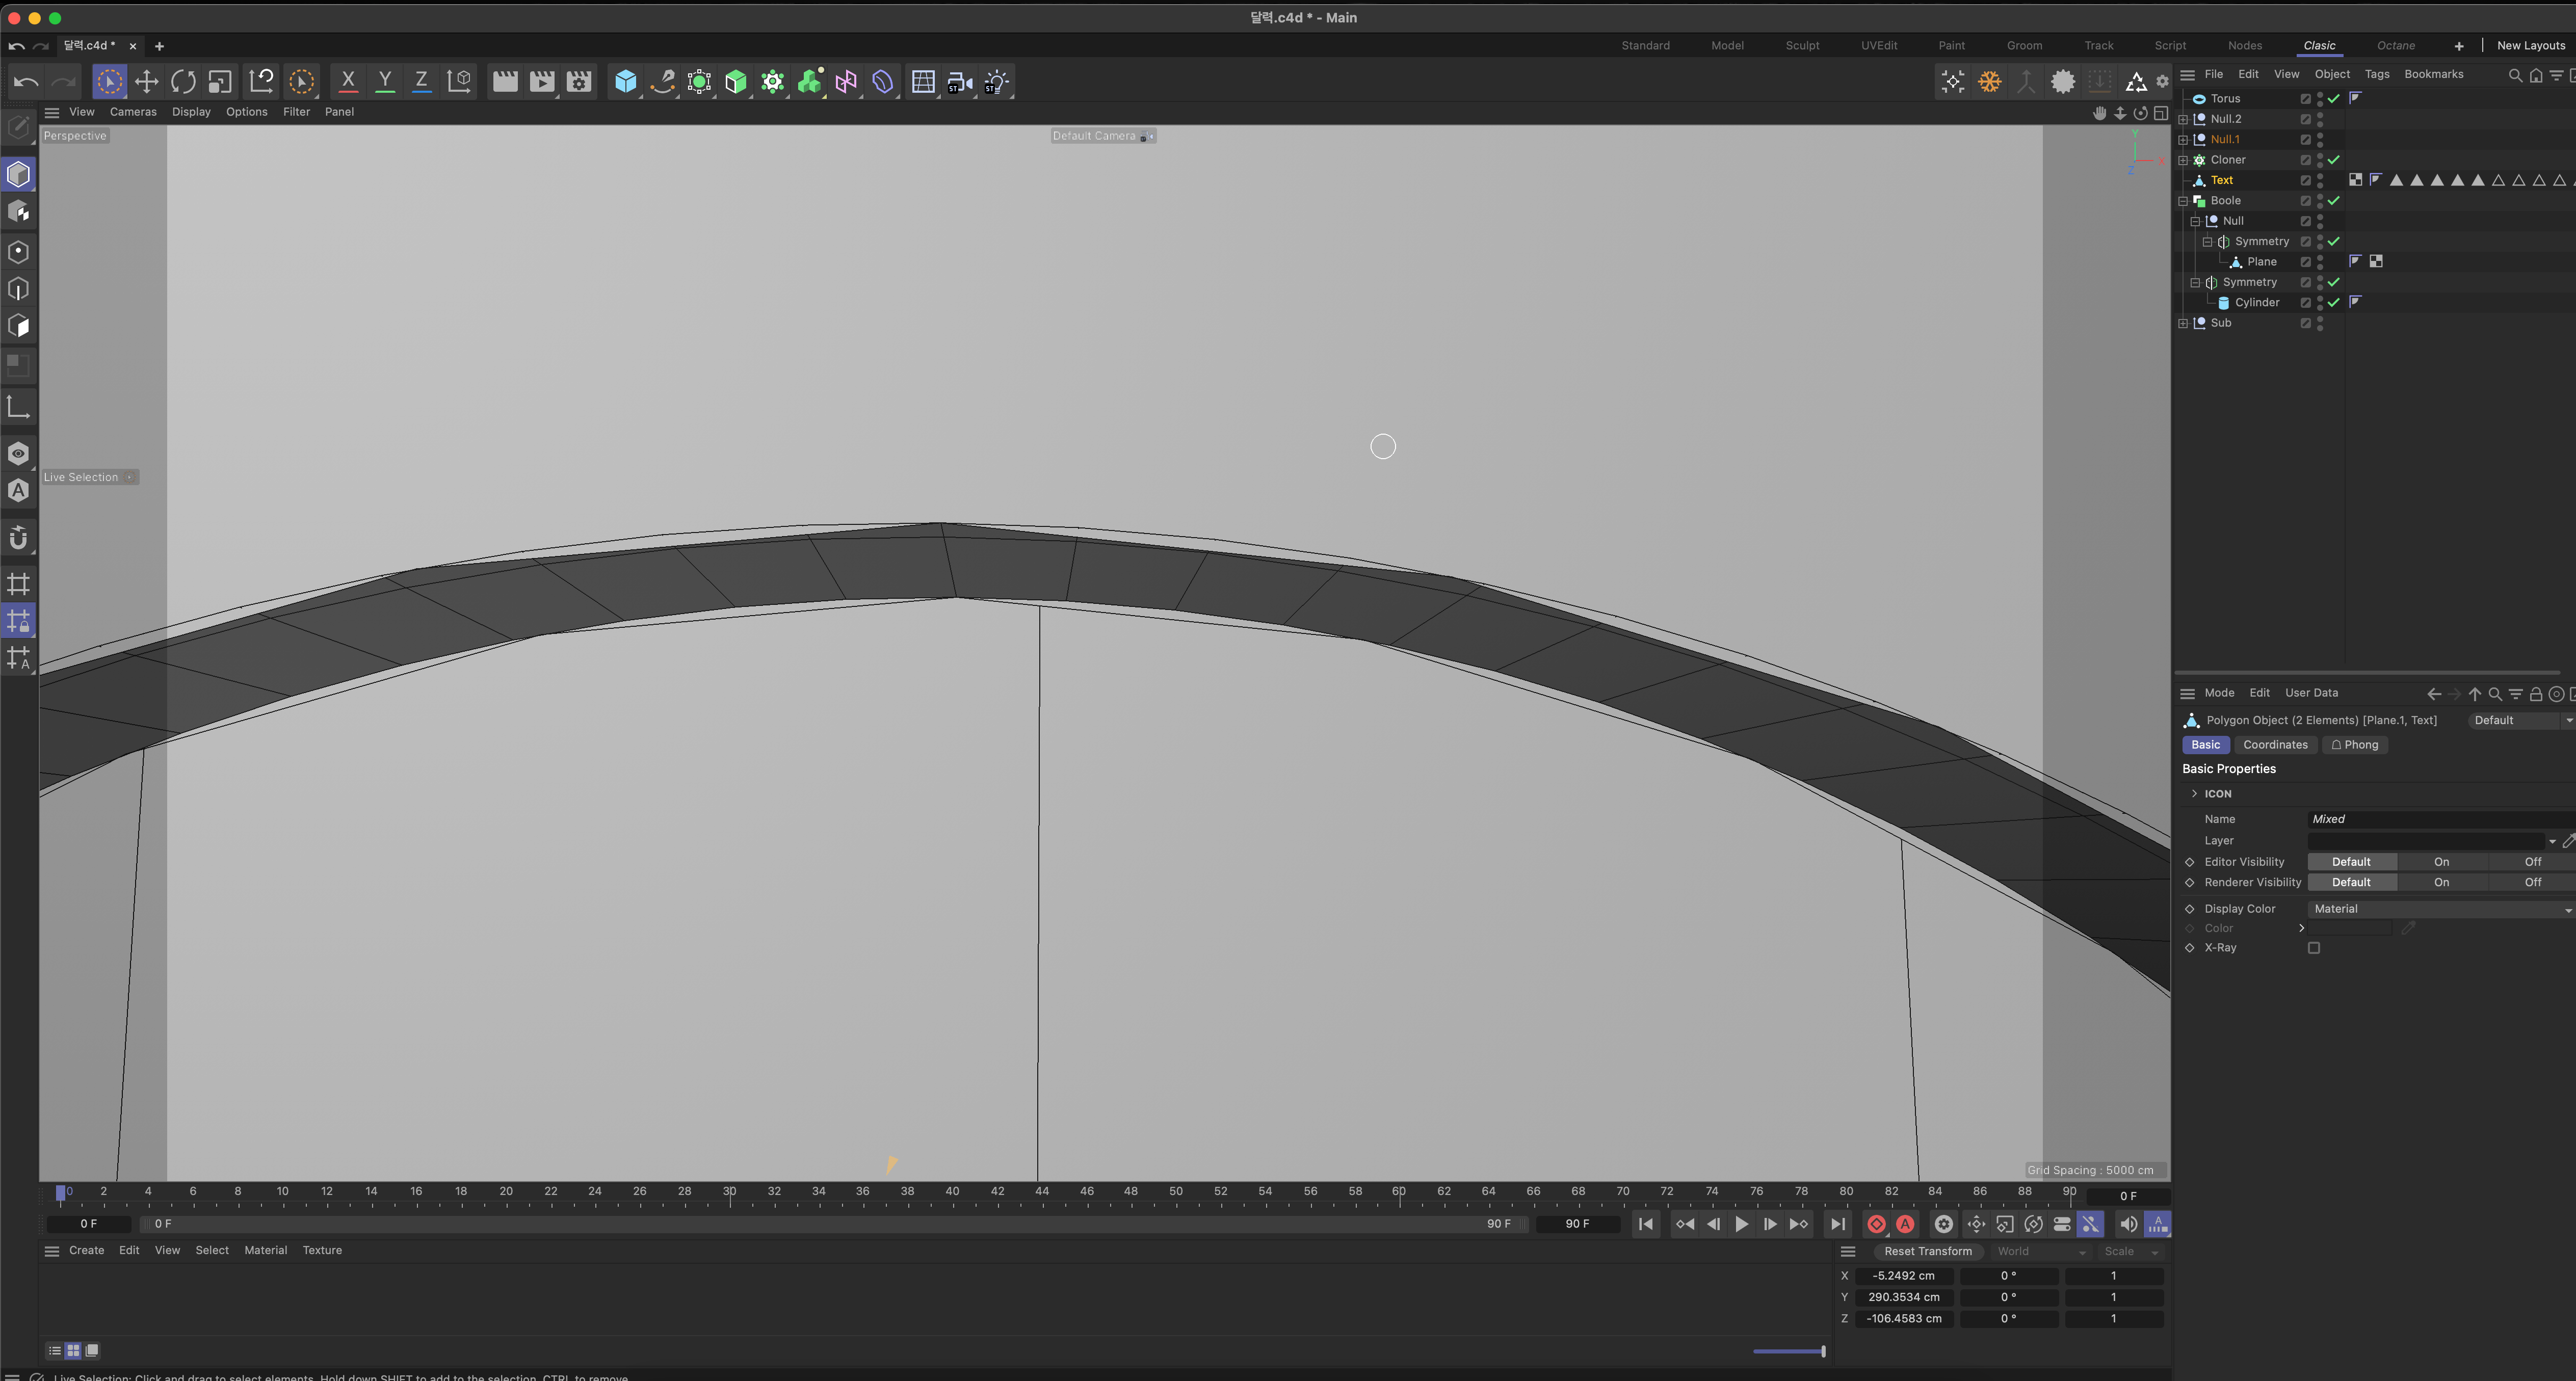Open the Display Color dropdown
2576x1381 pixels.
[x=2440, y=909]
